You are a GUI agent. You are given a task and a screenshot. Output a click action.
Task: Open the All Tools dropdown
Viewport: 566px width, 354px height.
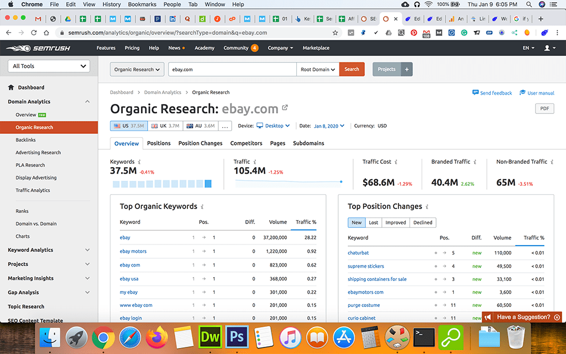(x=49, y=66)
